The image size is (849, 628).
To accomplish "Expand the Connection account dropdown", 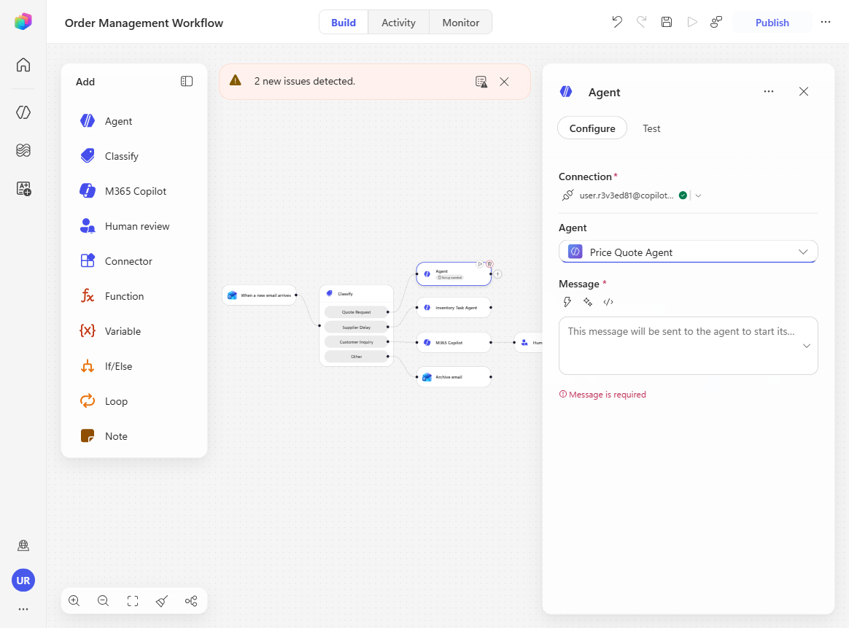I will coord(699,196).
